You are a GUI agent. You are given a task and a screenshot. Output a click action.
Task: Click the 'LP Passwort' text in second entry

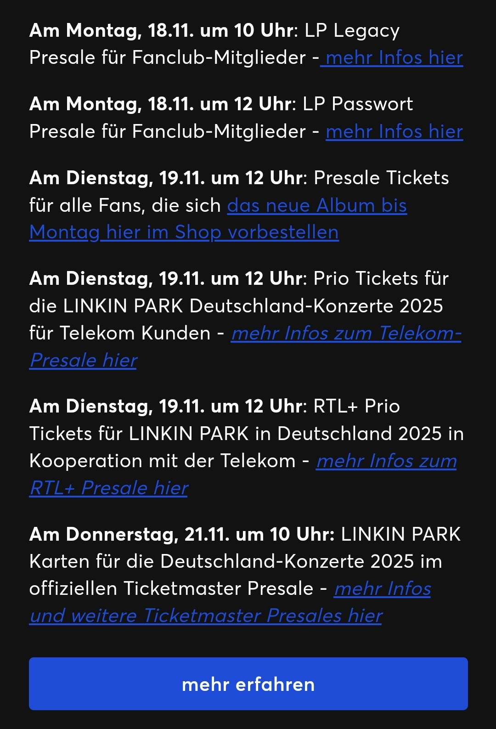pos(358,104)
